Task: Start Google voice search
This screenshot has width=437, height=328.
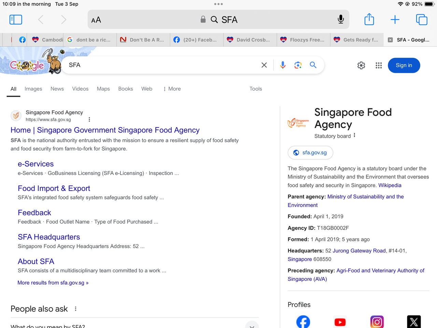Action: (283, 65)
